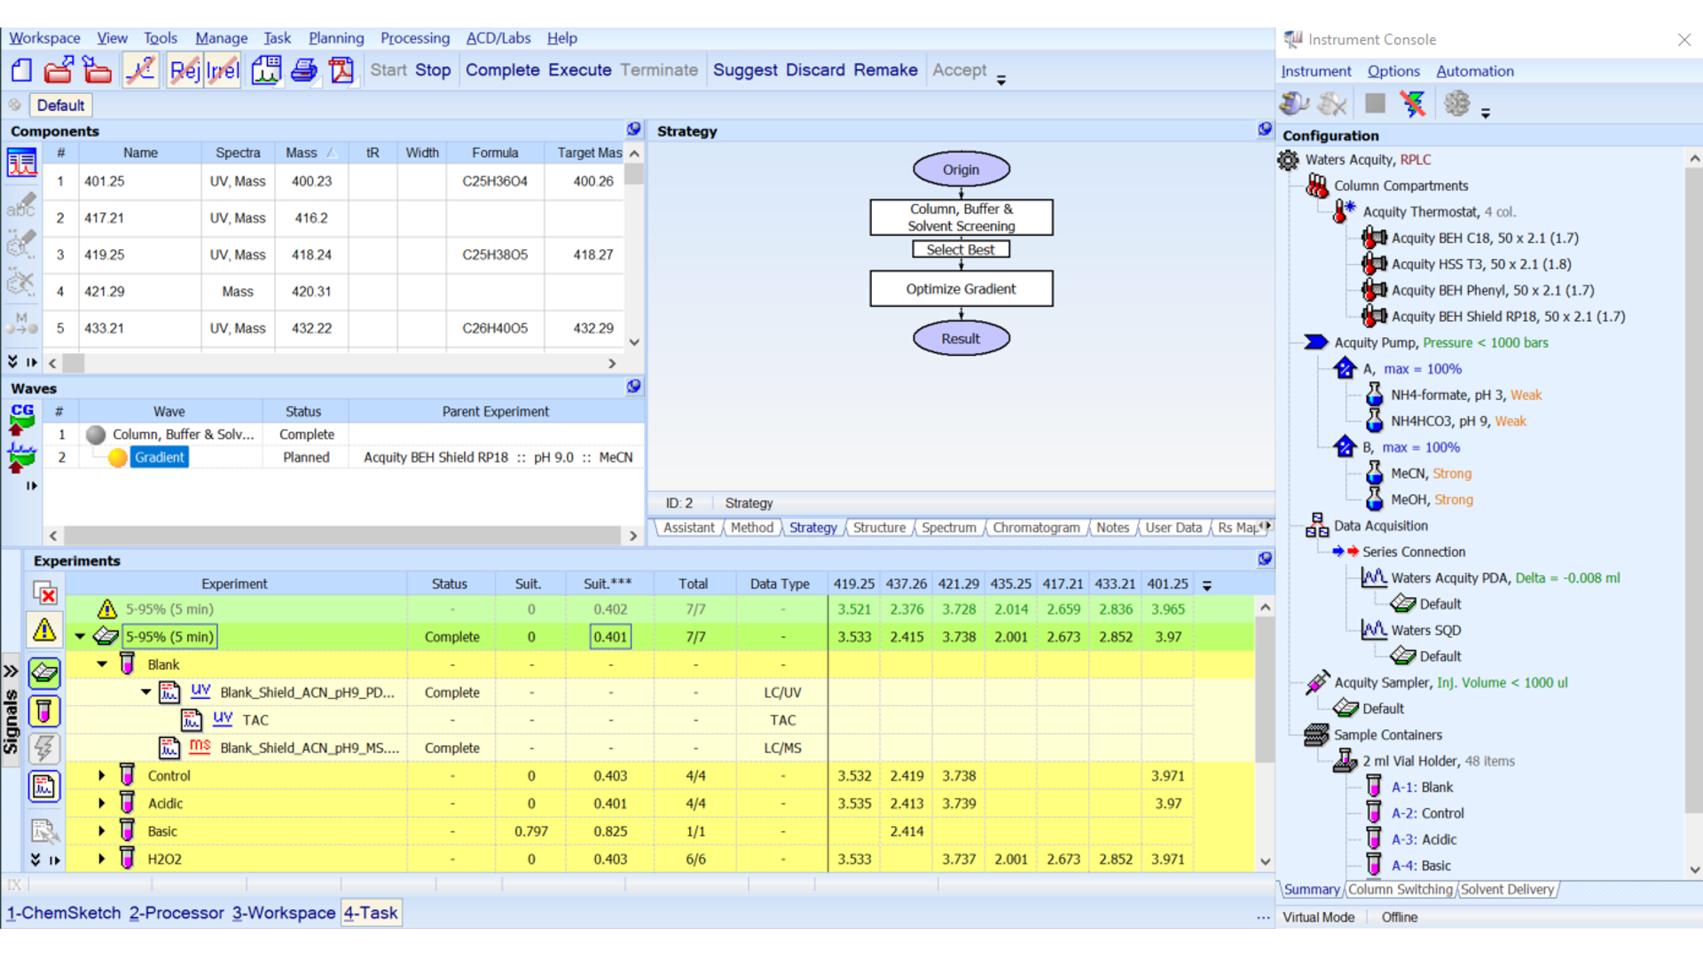Open the Processing menu
1703x958 pixels.
(x=414, y=38)
